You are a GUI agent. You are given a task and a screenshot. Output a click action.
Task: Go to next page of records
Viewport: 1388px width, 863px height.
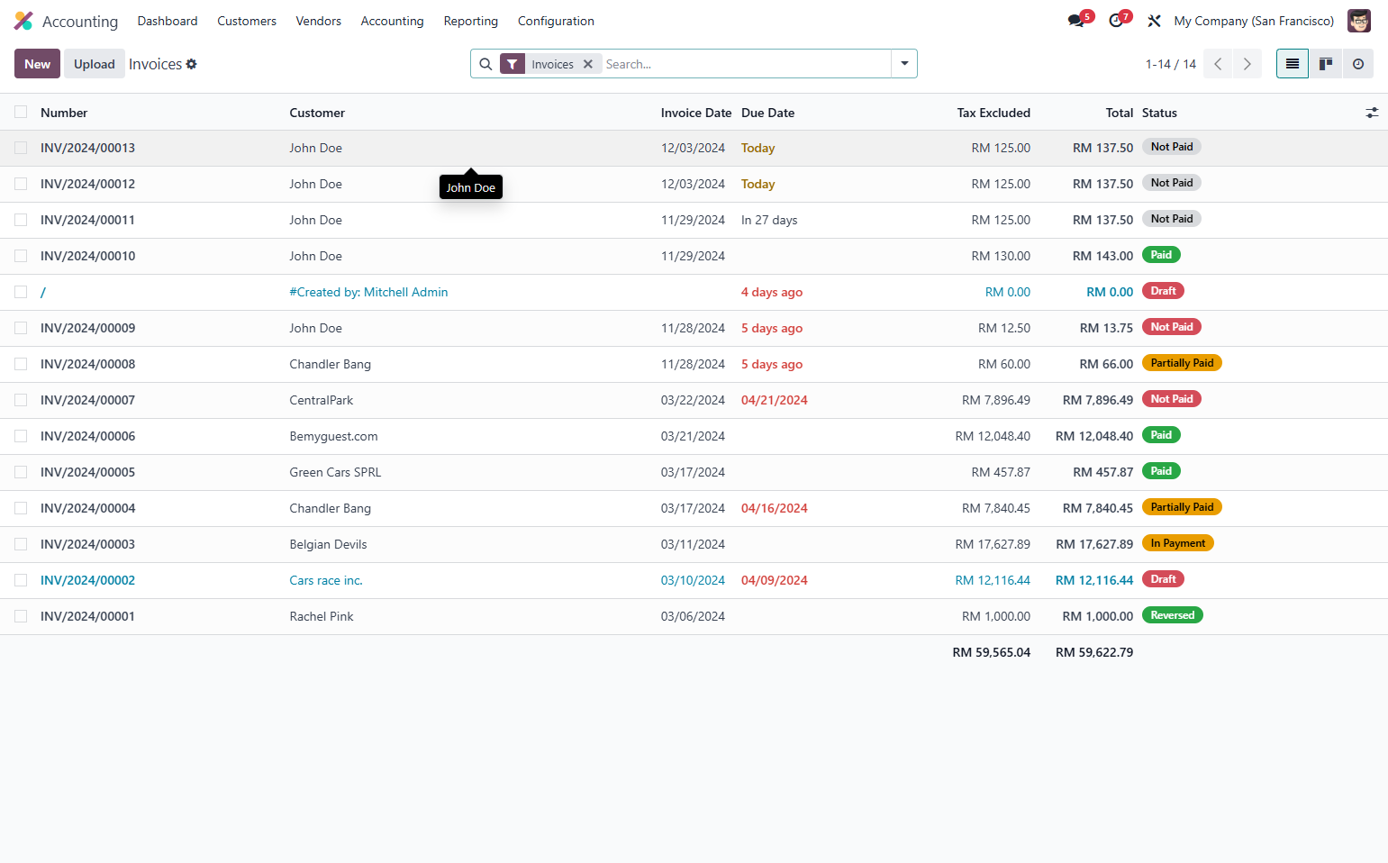pyautogui.click(x=1247, y=64)
